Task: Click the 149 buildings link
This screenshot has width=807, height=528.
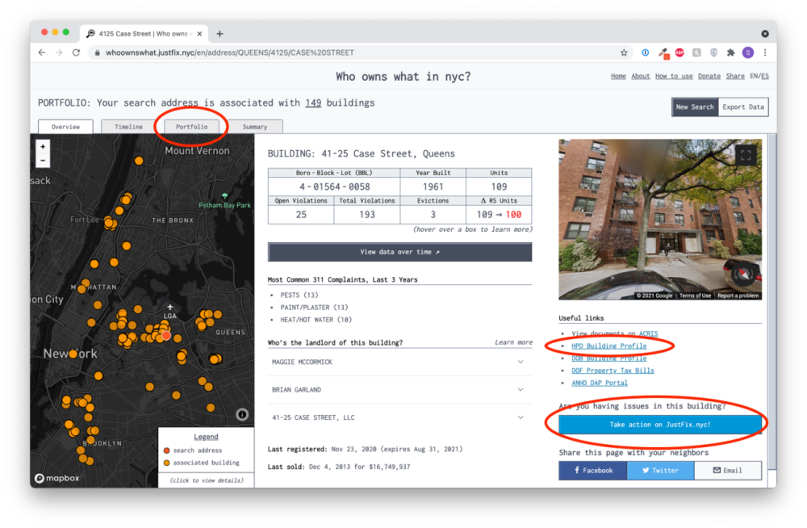Action: click(313, 103)
